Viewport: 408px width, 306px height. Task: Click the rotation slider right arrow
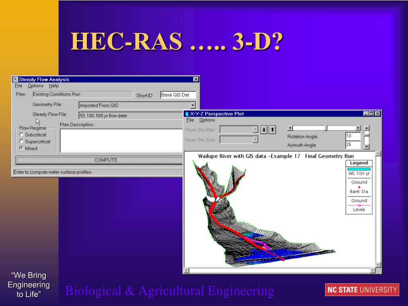coord(358,128)
